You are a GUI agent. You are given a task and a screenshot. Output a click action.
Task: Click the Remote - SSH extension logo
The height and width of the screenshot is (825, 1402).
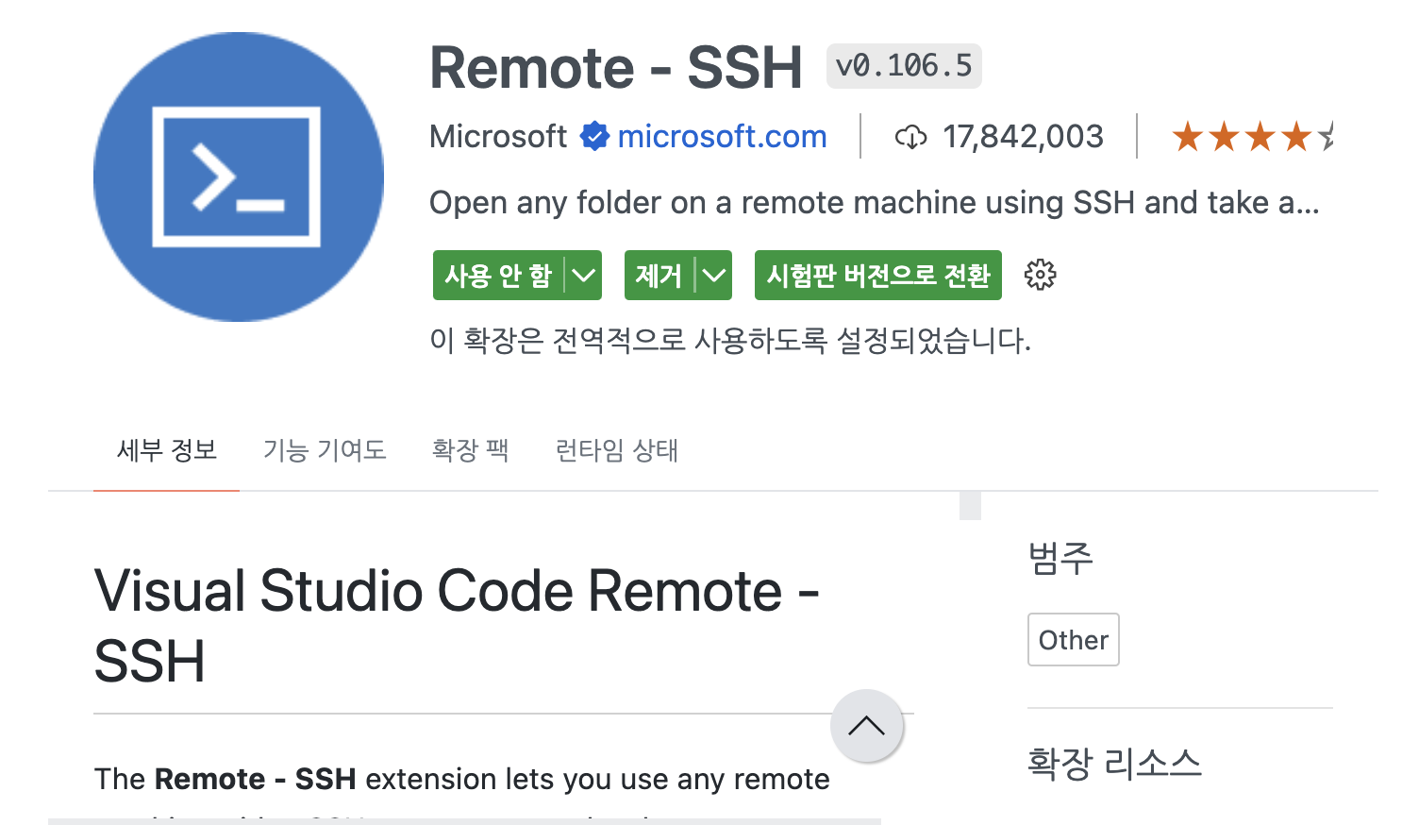pyautogui.click(x=239, y=177)
